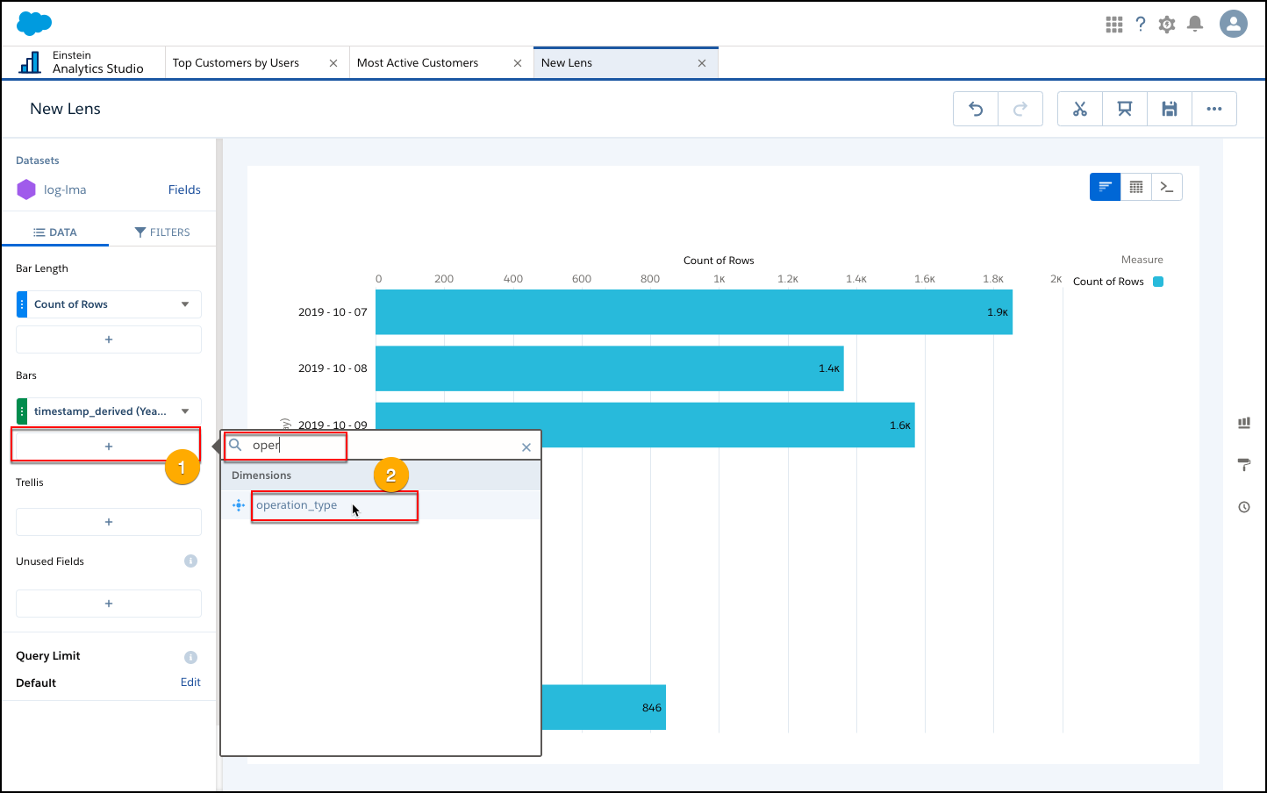Close the Top Customers by Users tab
Screen dimensions: 1267x793
[x=333, y=63]
